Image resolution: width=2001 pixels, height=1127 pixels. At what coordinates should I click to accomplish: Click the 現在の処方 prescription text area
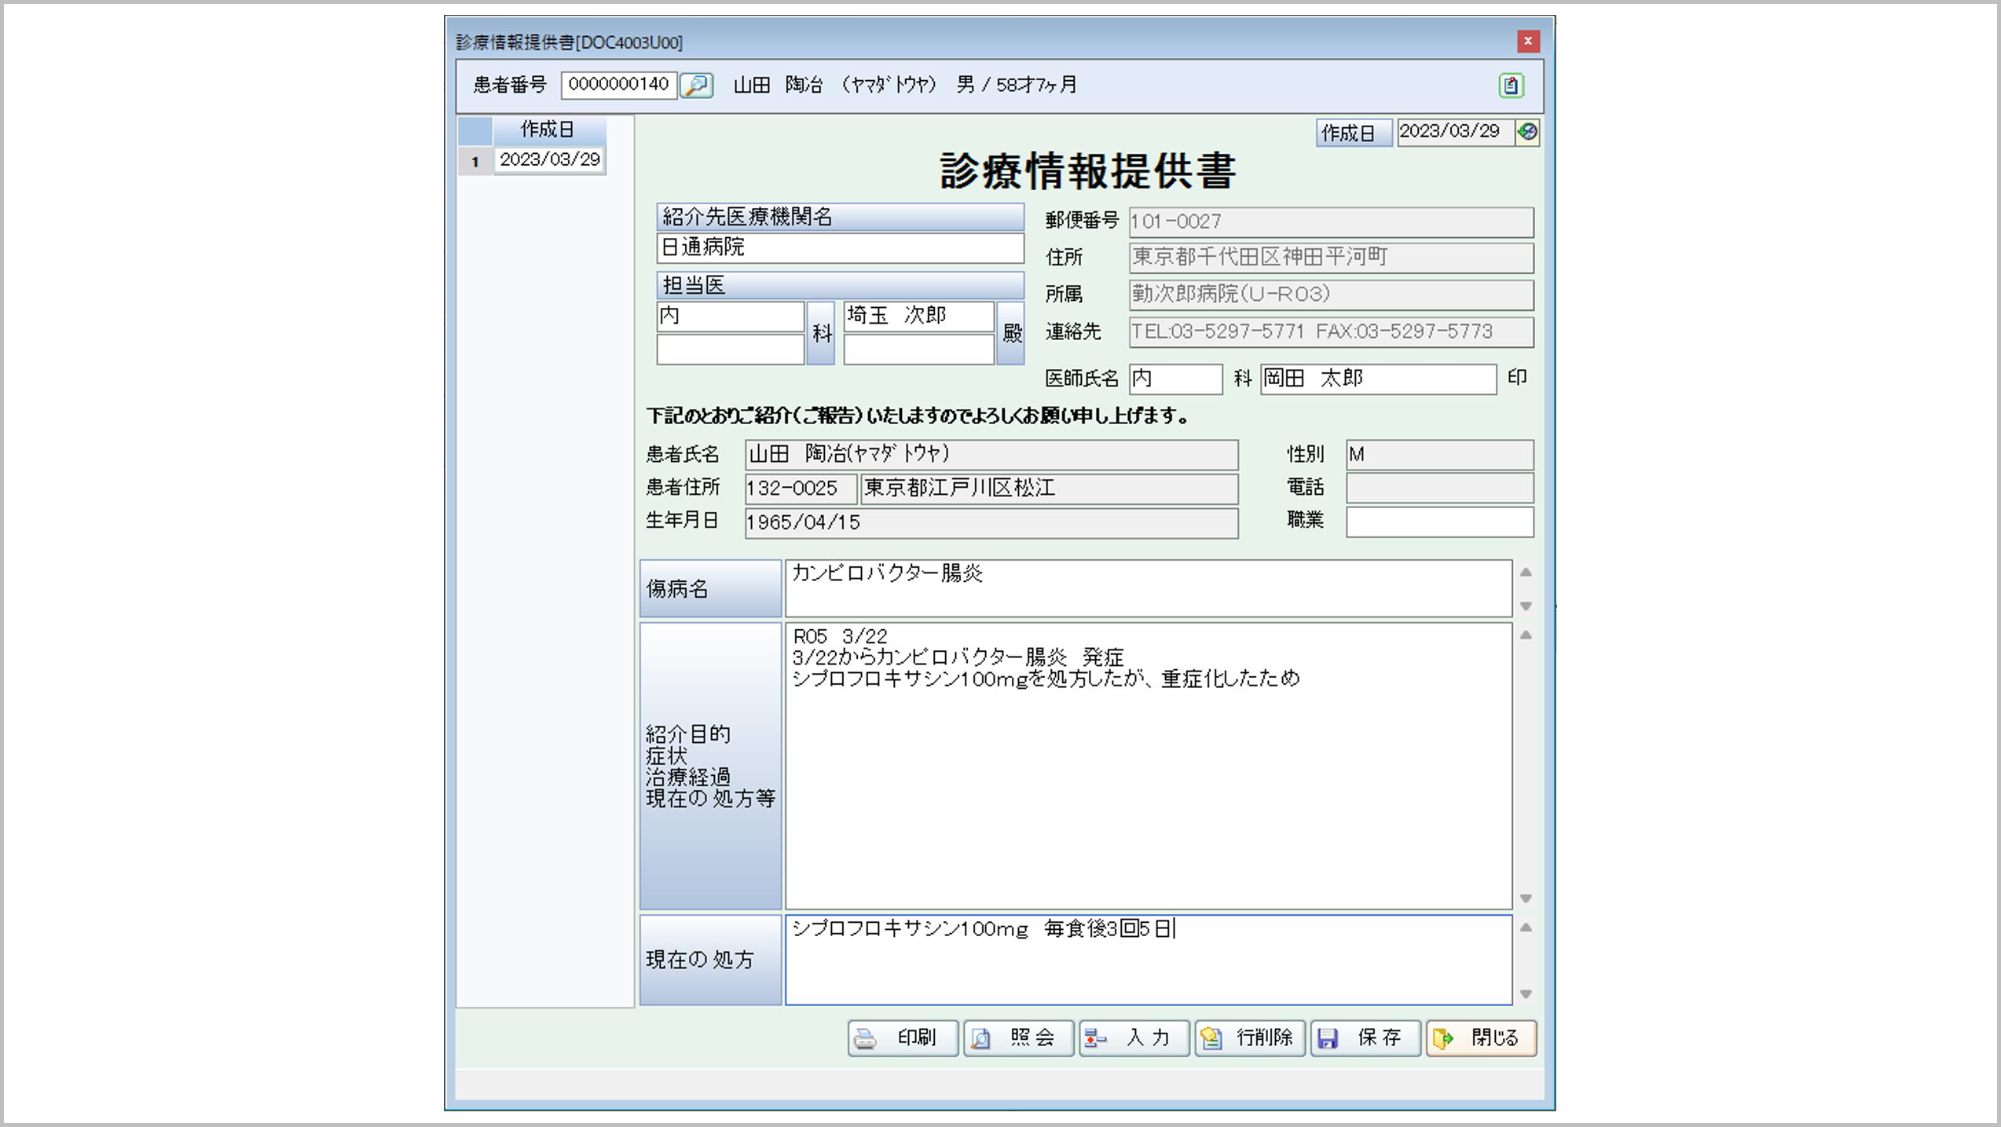pyautogui.click(x=1149, y=960)
